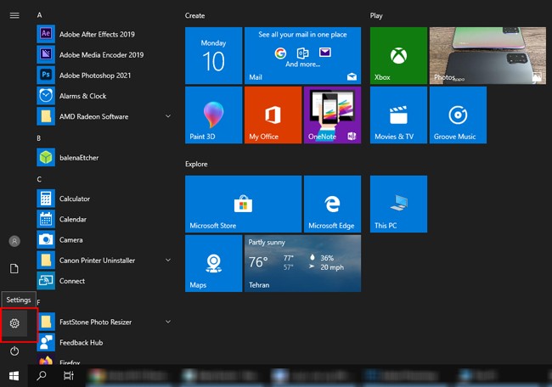Open the Photos tile

tap(487, 55)
